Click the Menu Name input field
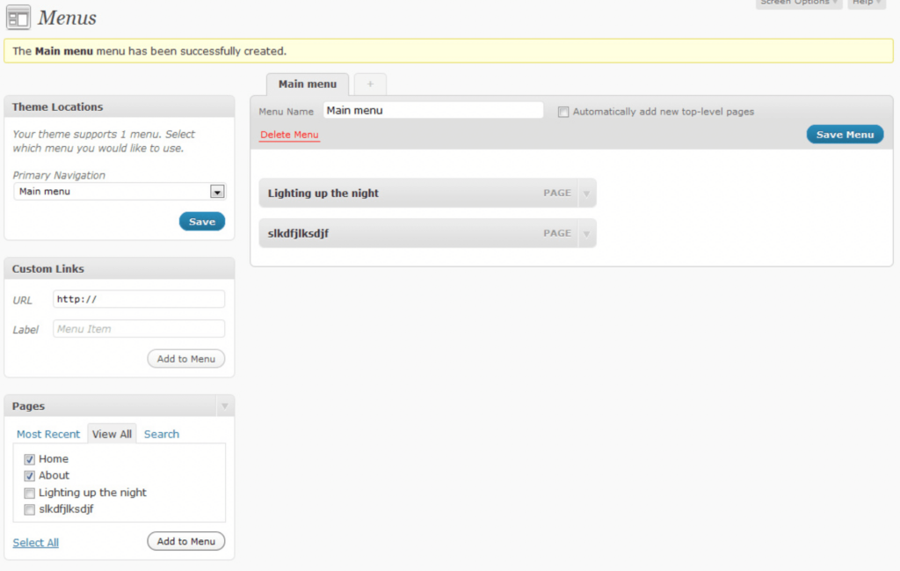 click(x=432, y=110)
